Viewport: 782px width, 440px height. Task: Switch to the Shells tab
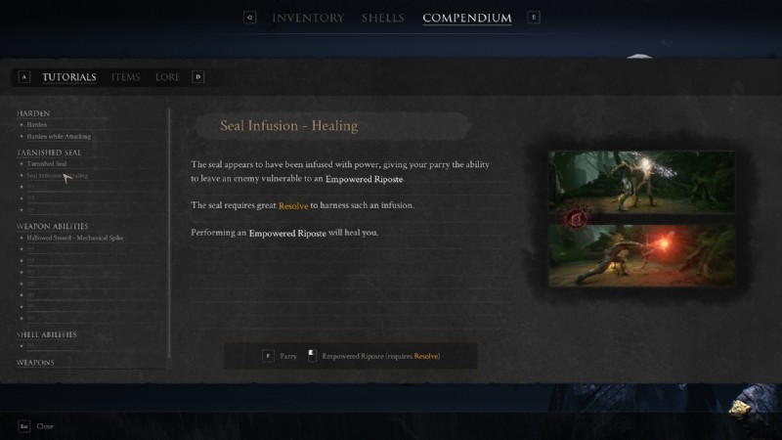(383, 18)
